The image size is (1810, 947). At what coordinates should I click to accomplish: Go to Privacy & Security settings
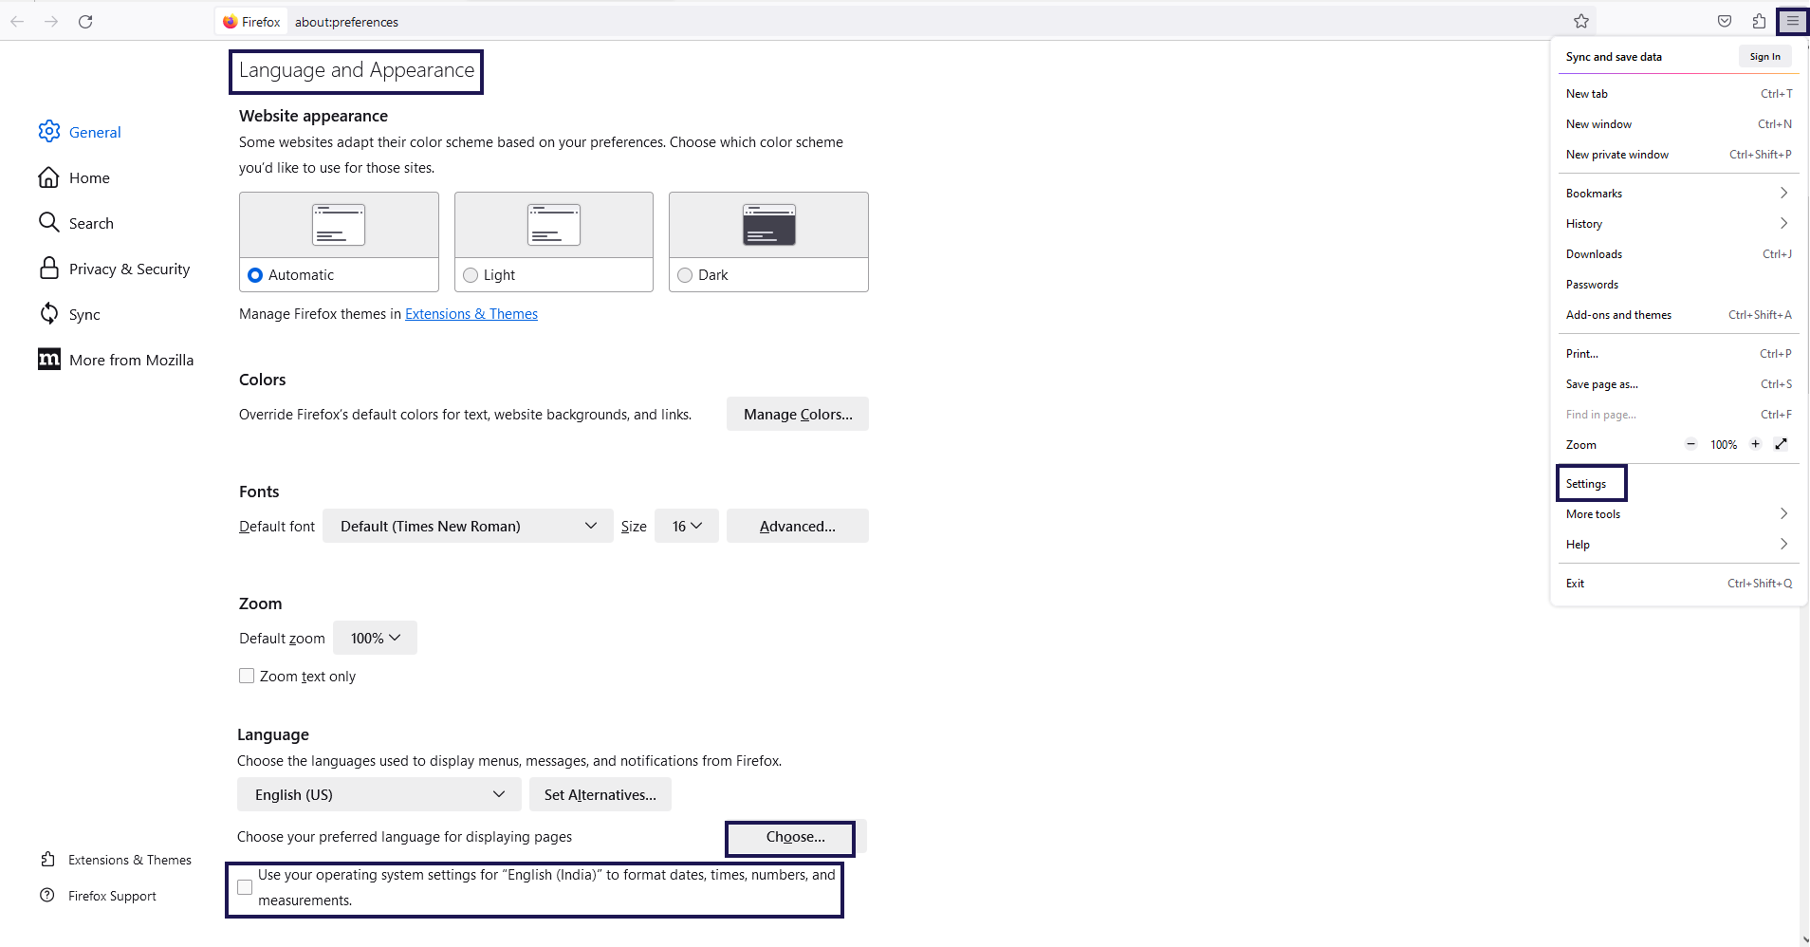128,269
